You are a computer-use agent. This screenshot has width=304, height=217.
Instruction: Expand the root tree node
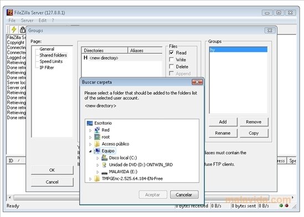pos(90,137)
